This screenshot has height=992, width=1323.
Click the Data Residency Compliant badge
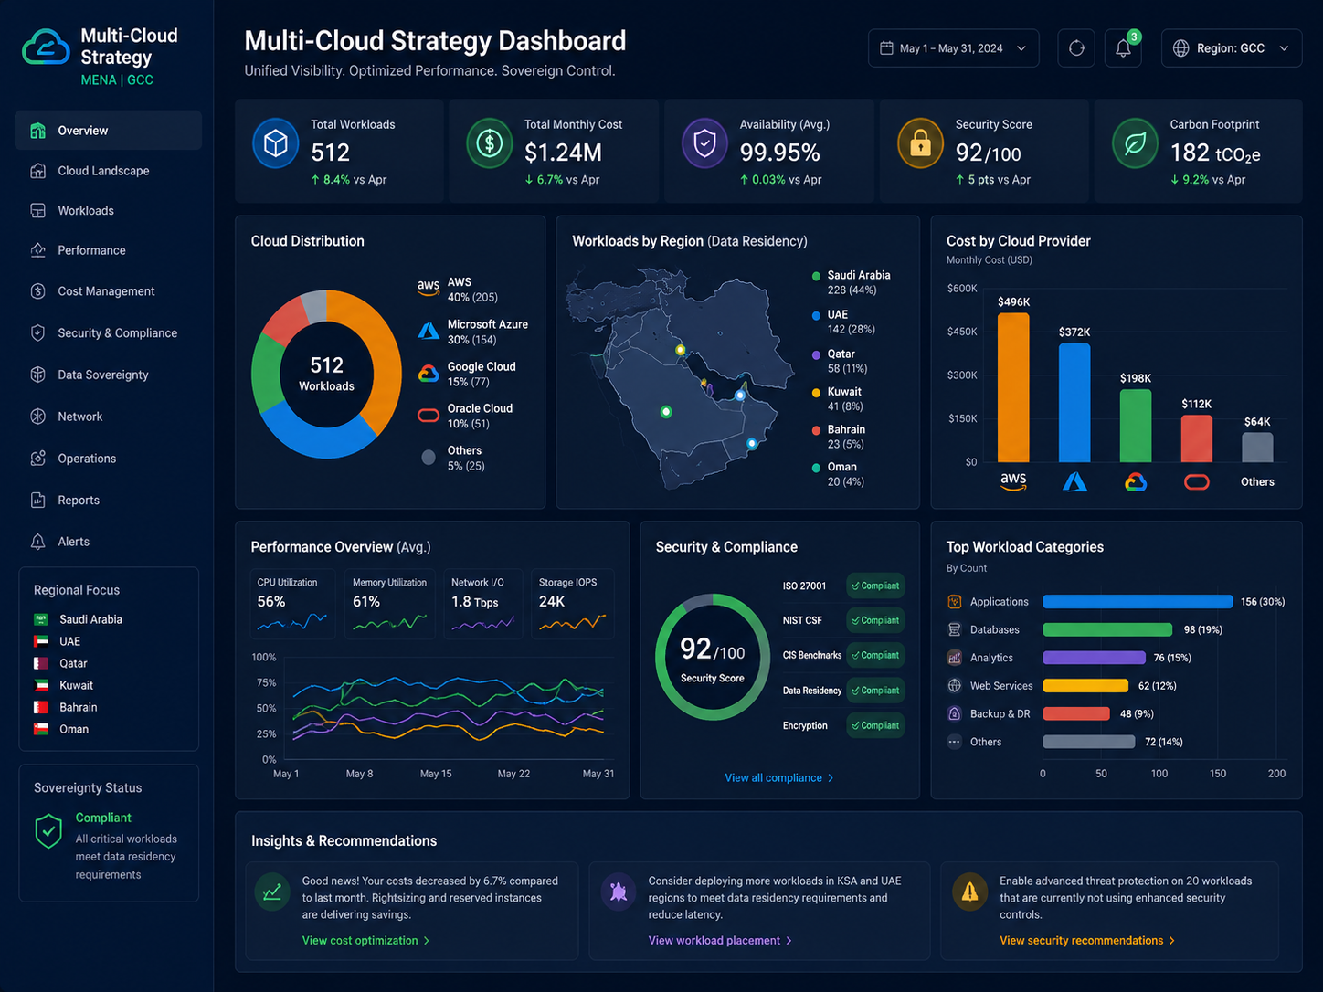tap(875, 691)
